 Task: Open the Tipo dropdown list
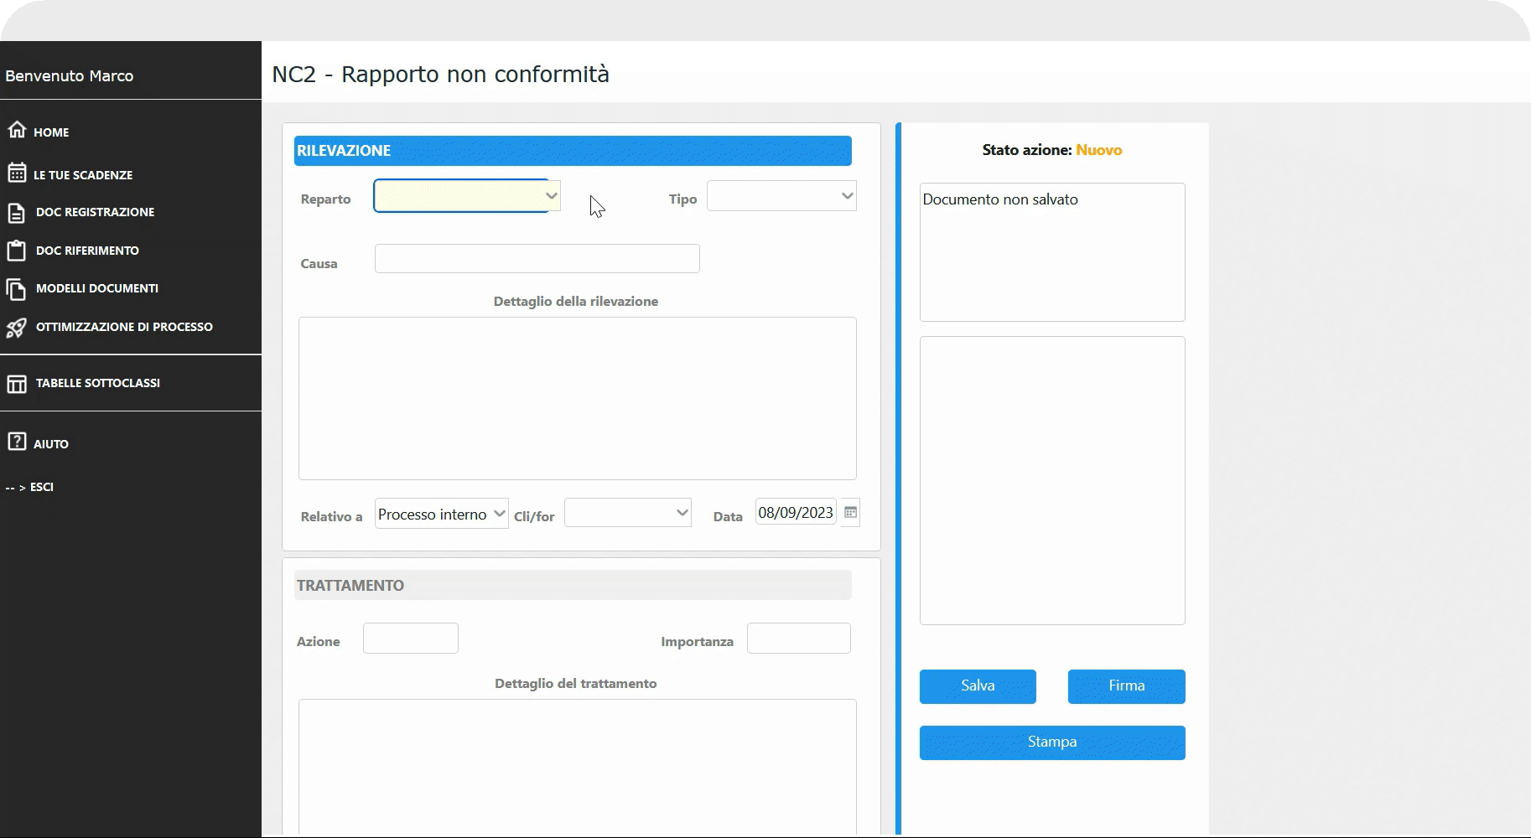coord(781,196)
